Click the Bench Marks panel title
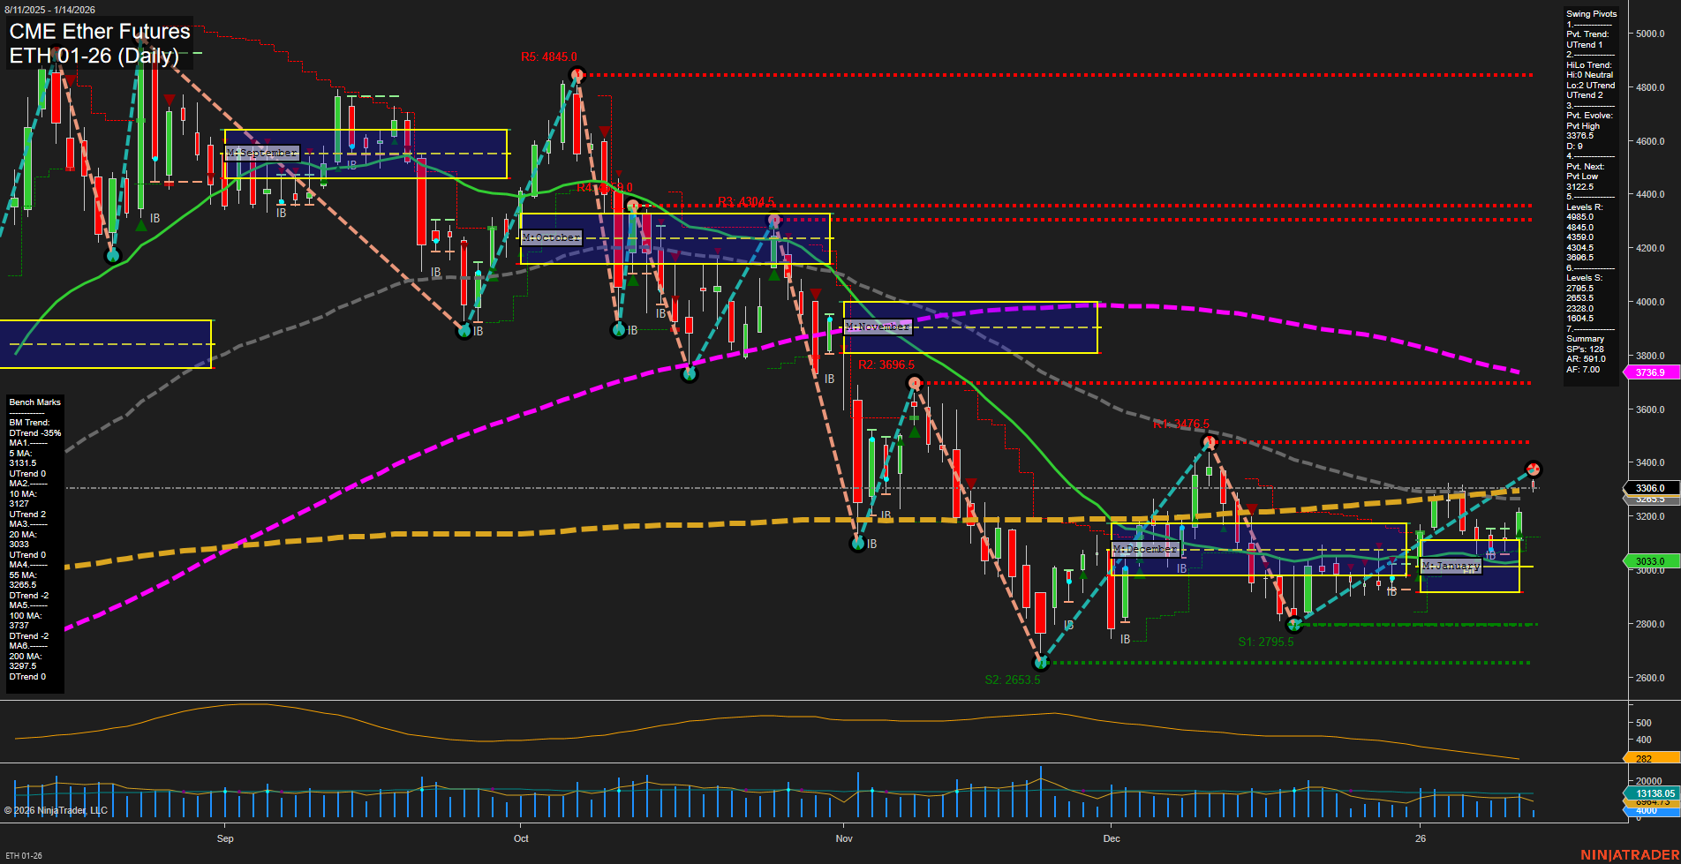Image resolution: width=1681 pixels, height=864 pixels. click(x=34, y=402)
